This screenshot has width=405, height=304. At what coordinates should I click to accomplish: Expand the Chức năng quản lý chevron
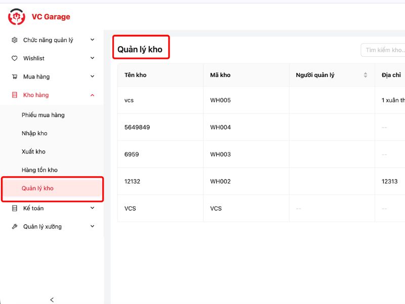coord(92,40)
